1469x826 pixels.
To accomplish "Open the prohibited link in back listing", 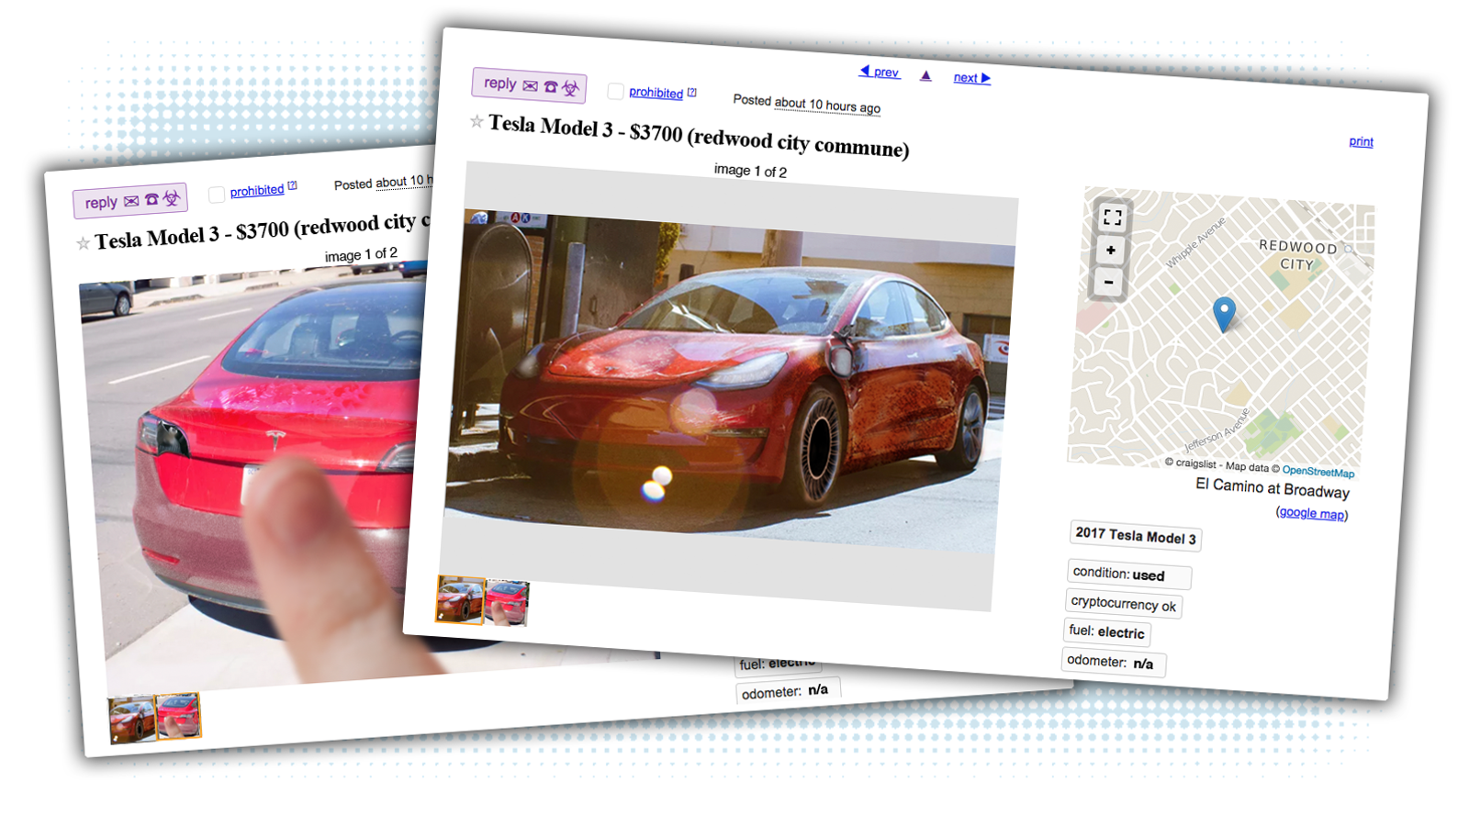I will pos(257,190).
